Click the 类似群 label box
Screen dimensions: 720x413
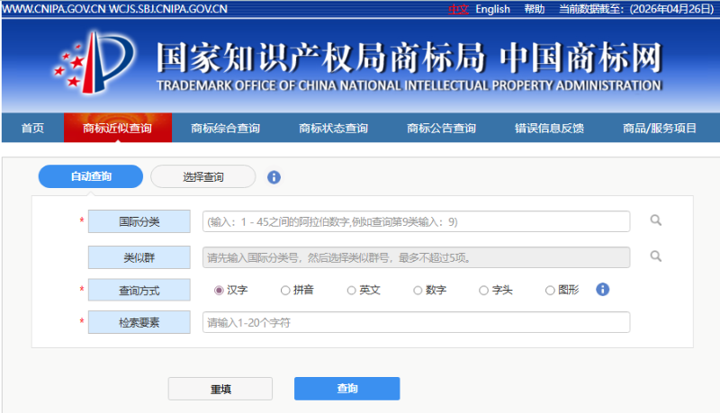[x=139, y=257]
